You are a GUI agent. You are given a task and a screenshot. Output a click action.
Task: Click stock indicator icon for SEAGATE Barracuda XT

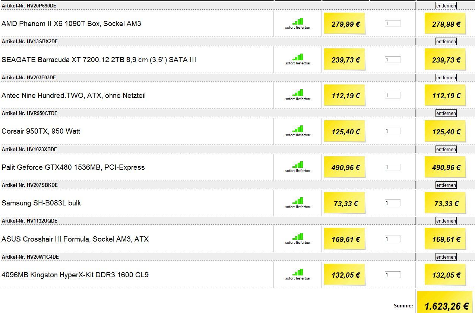298,57
